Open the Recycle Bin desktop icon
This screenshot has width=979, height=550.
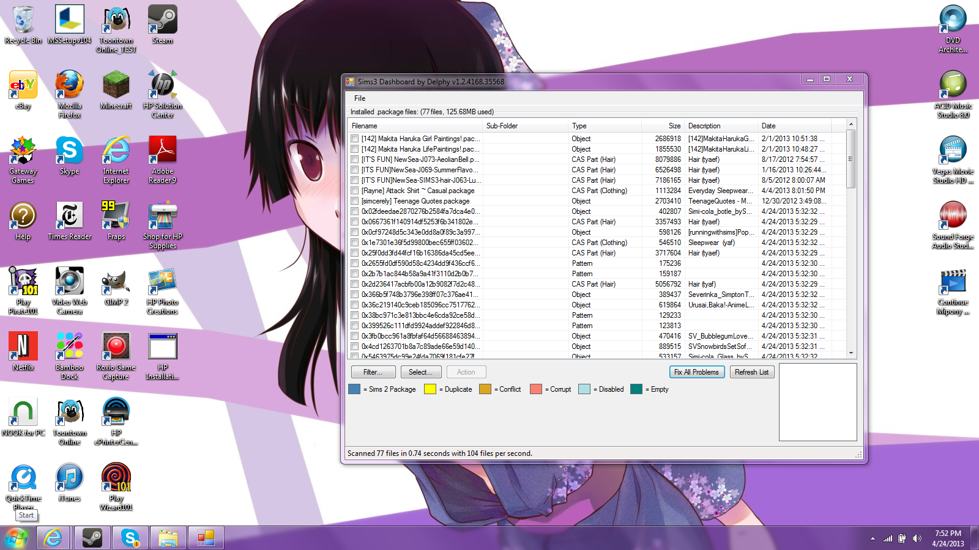[x=23, y=24]
